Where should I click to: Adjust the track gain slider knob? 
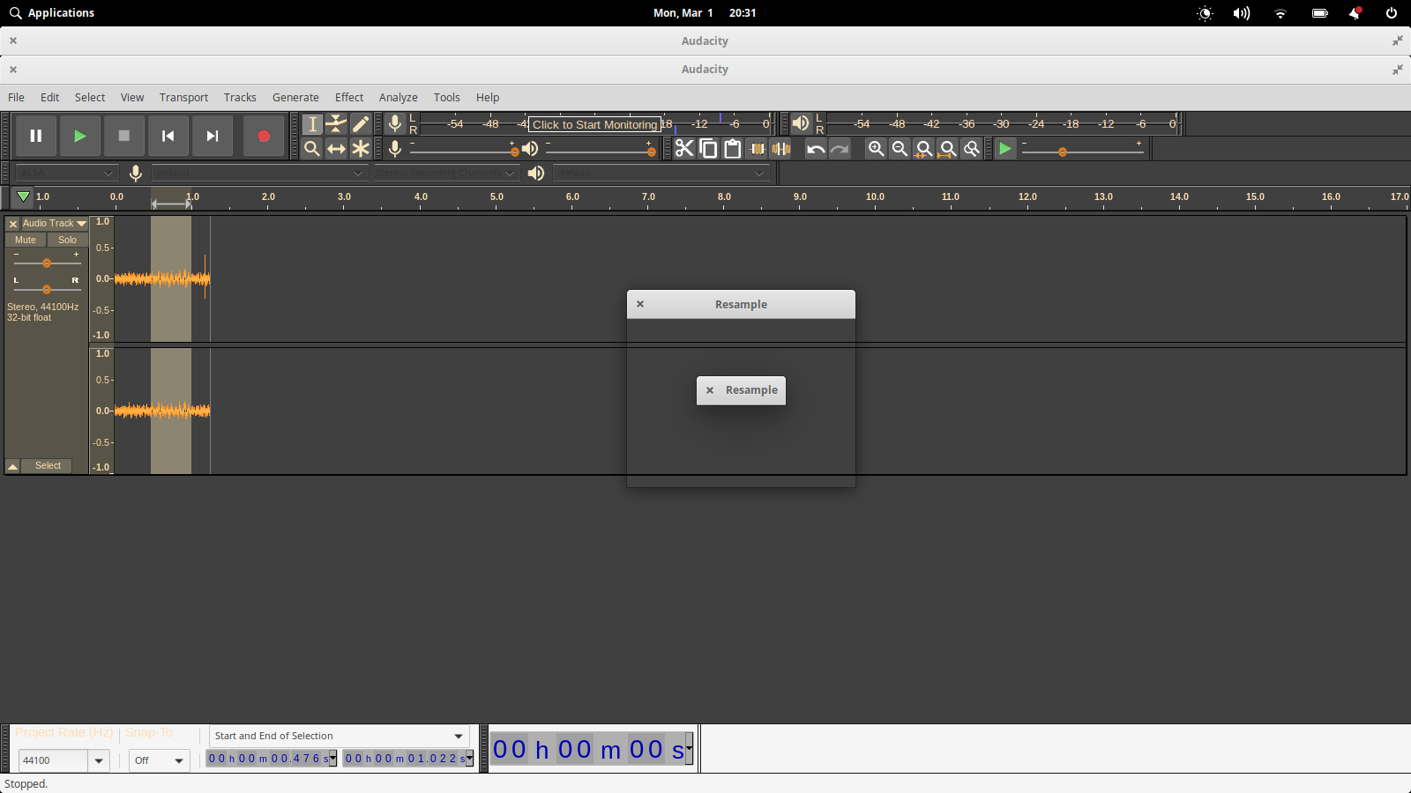(x=47, y=263)
